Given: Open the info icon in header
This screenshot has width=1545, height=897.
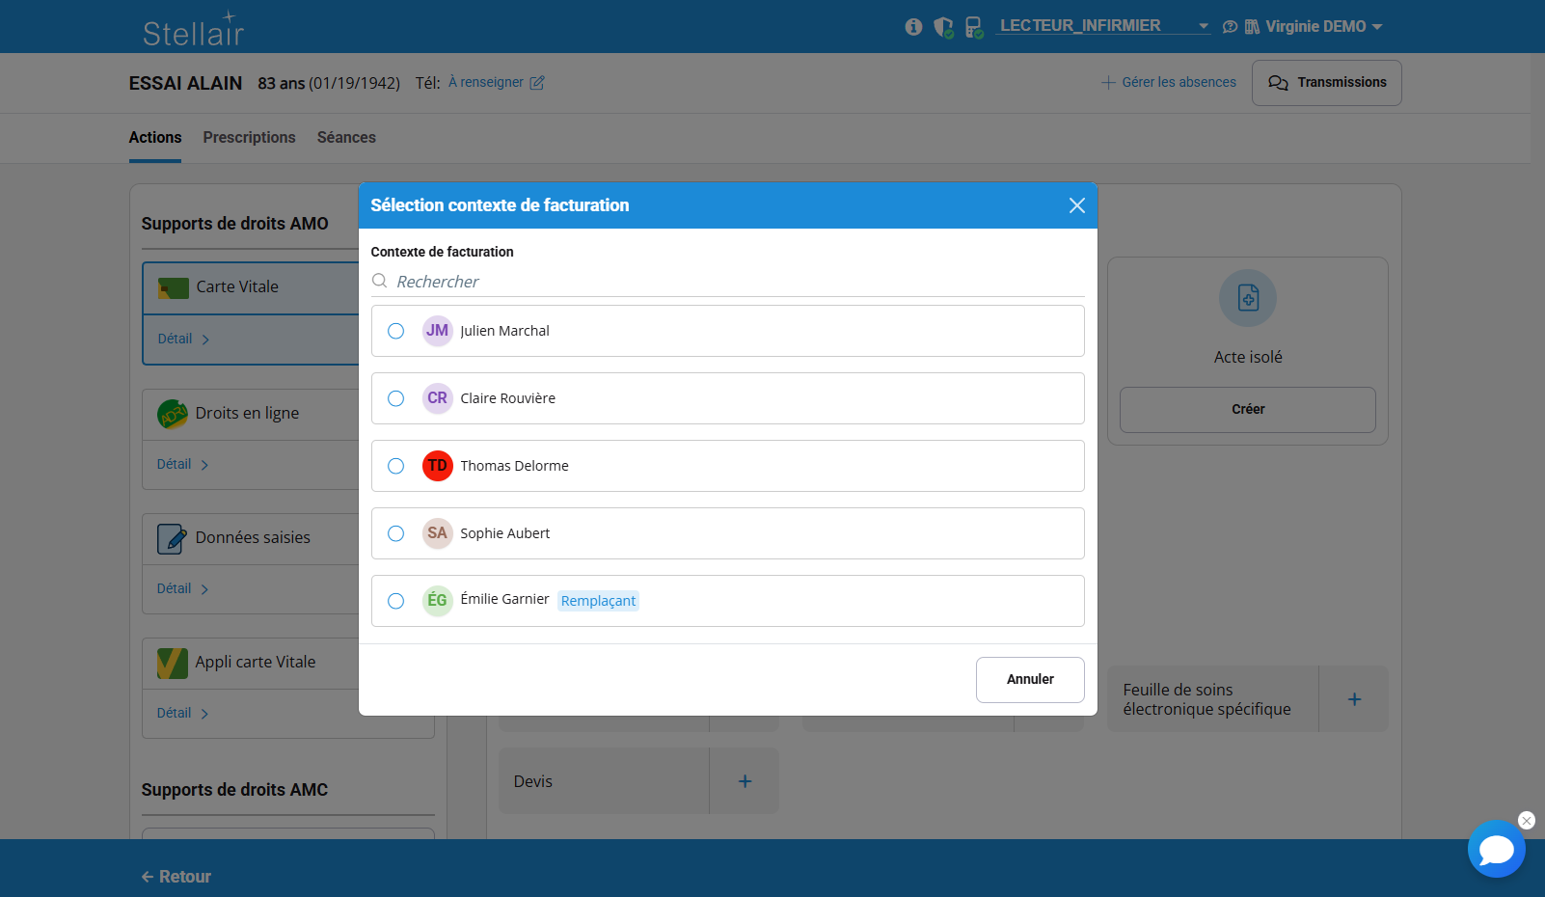Looking at the screenshot, I should 913,27.
